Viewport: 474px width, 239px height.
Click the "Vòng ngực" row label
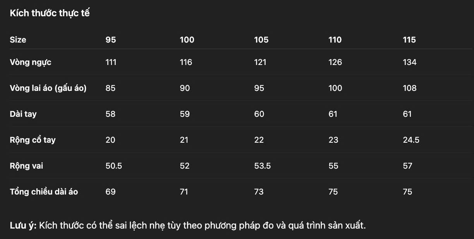click(31, 62)
